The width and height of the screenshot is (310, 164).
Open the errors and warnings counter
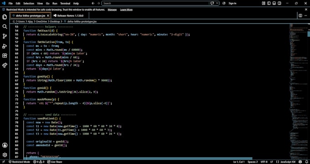click(39, 162)
